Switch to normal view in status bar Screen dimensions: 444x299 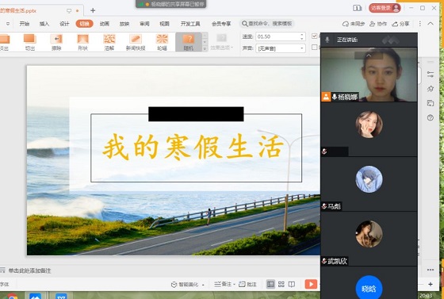tap(270, 284)
